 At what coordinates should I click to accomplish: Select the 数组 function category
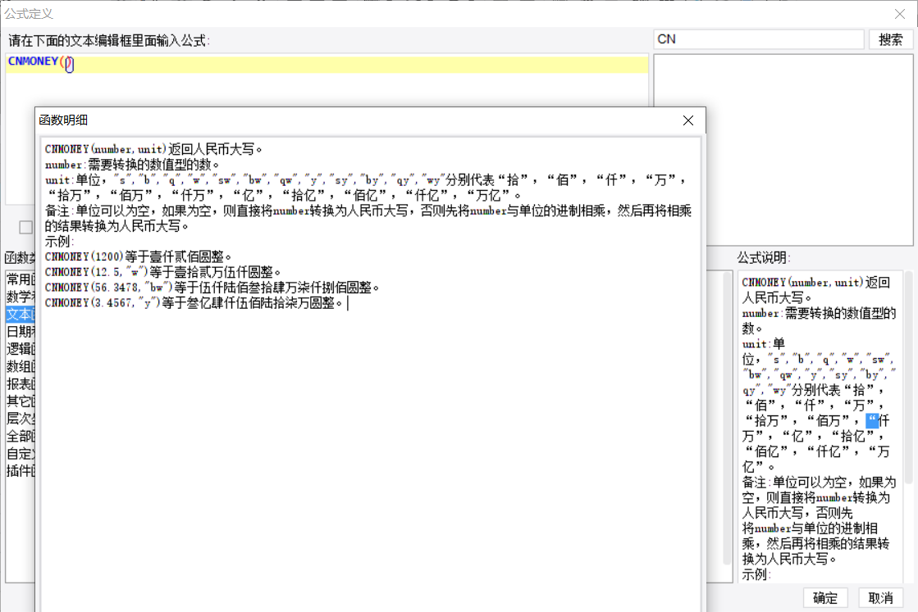(21, 366)
